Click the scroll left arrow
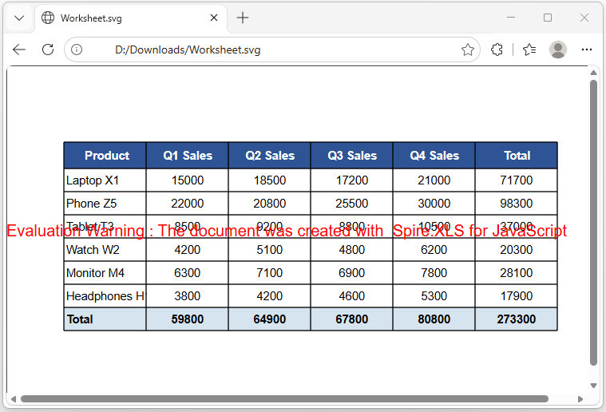 pyautogui.click(x=13, y=399)
